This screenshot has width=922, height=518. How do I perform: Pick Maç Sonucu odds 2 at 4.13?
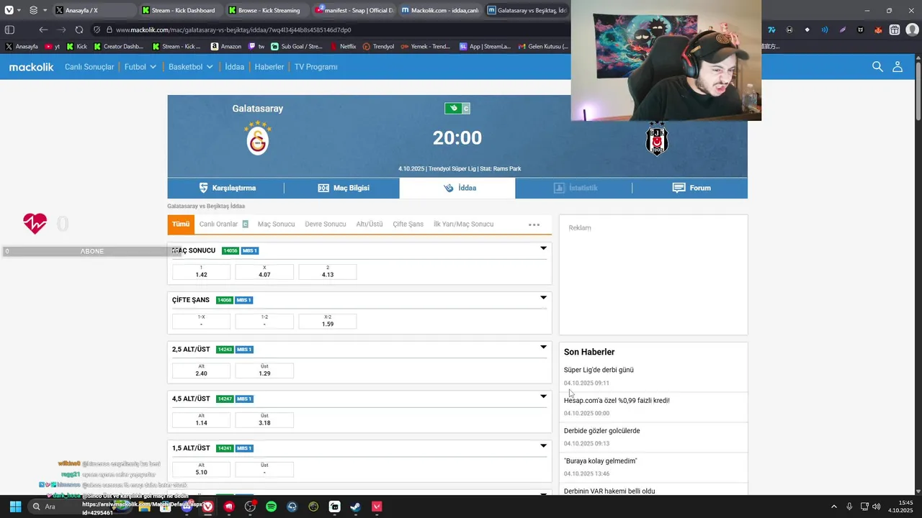(327, 272)
